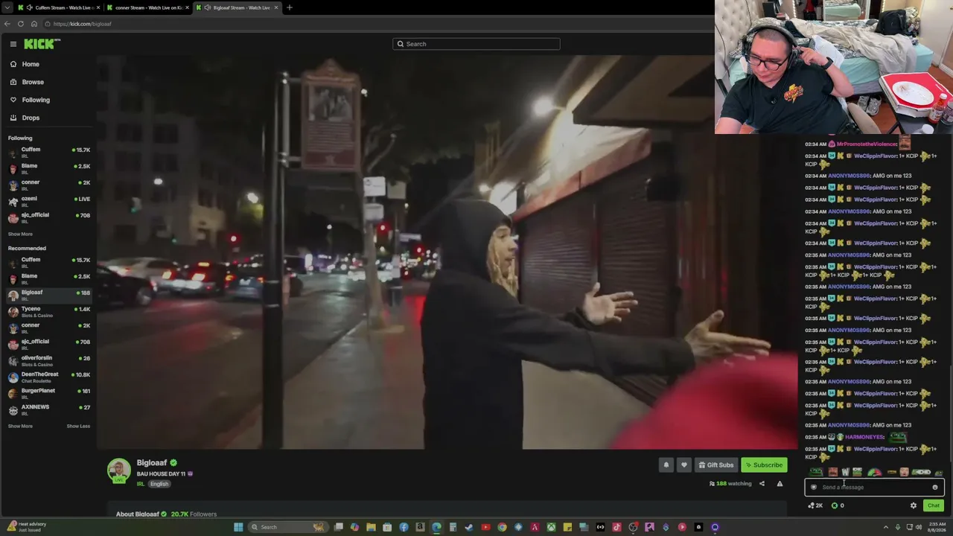Focus the Kick search box
The image size is (953, 536).
[x=476, y=44]
